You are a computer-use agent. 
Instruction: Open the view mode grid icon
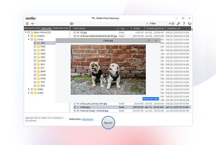coord(72,24)
